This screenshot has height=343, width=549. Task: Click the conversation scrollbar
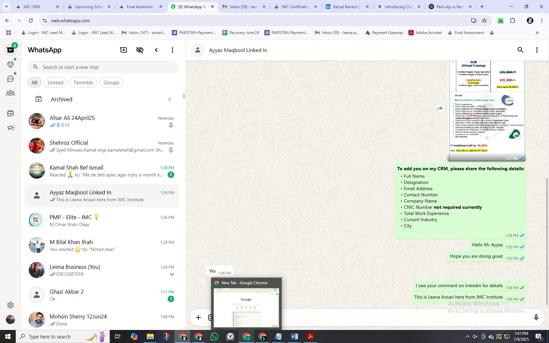546,242
